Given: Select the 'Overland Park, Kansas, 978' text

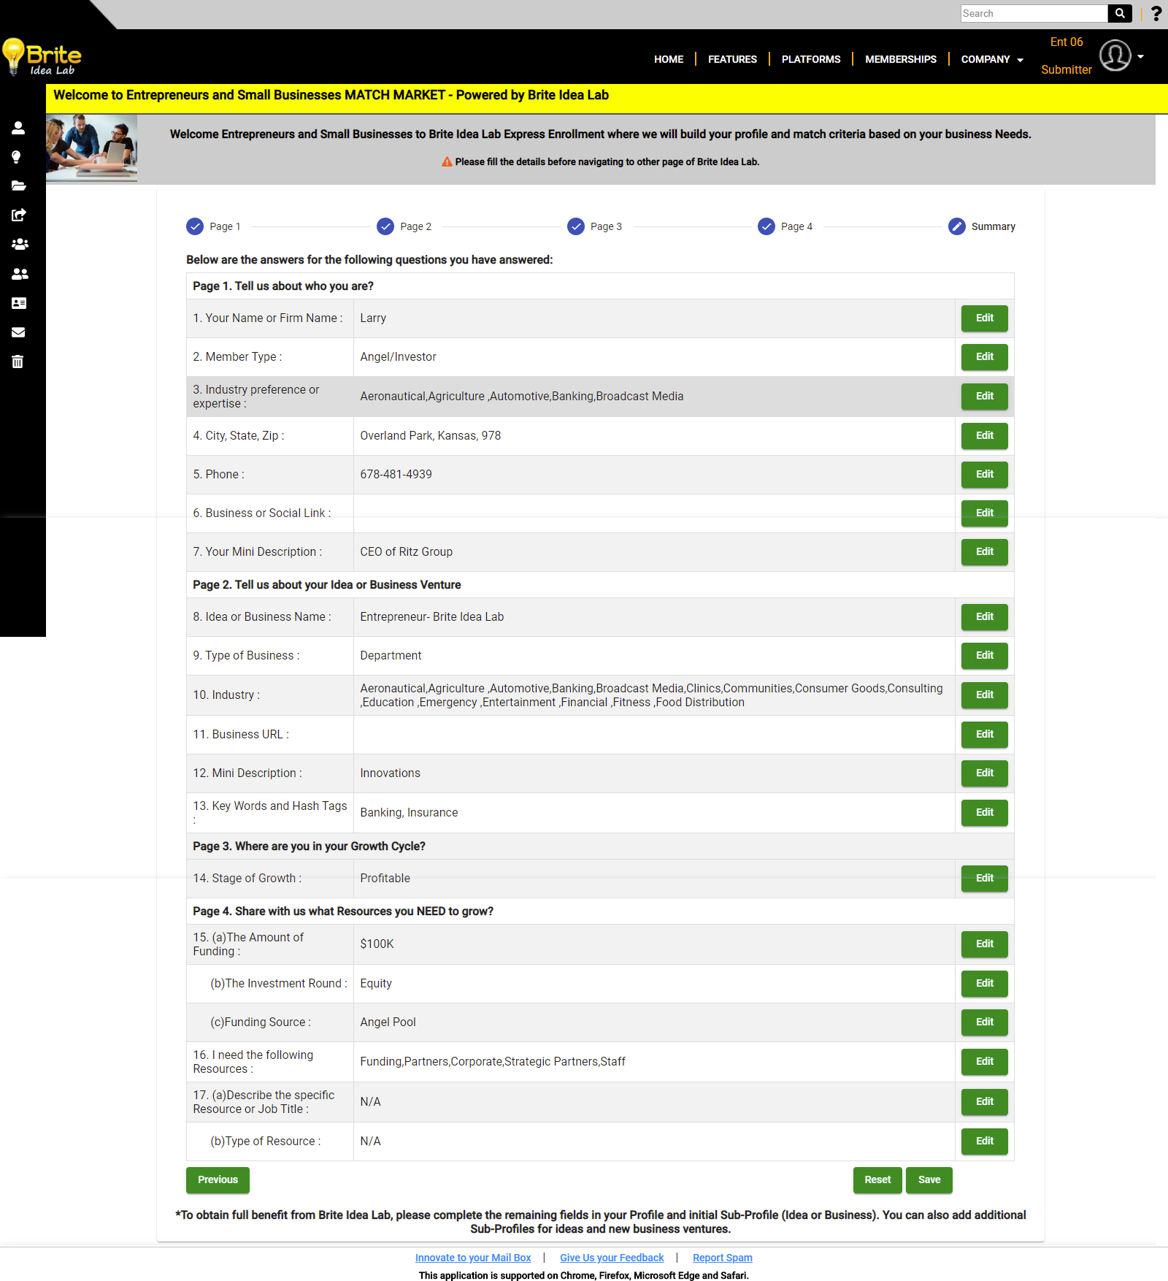Looking at the screenshot, I should tap(430, 436).
